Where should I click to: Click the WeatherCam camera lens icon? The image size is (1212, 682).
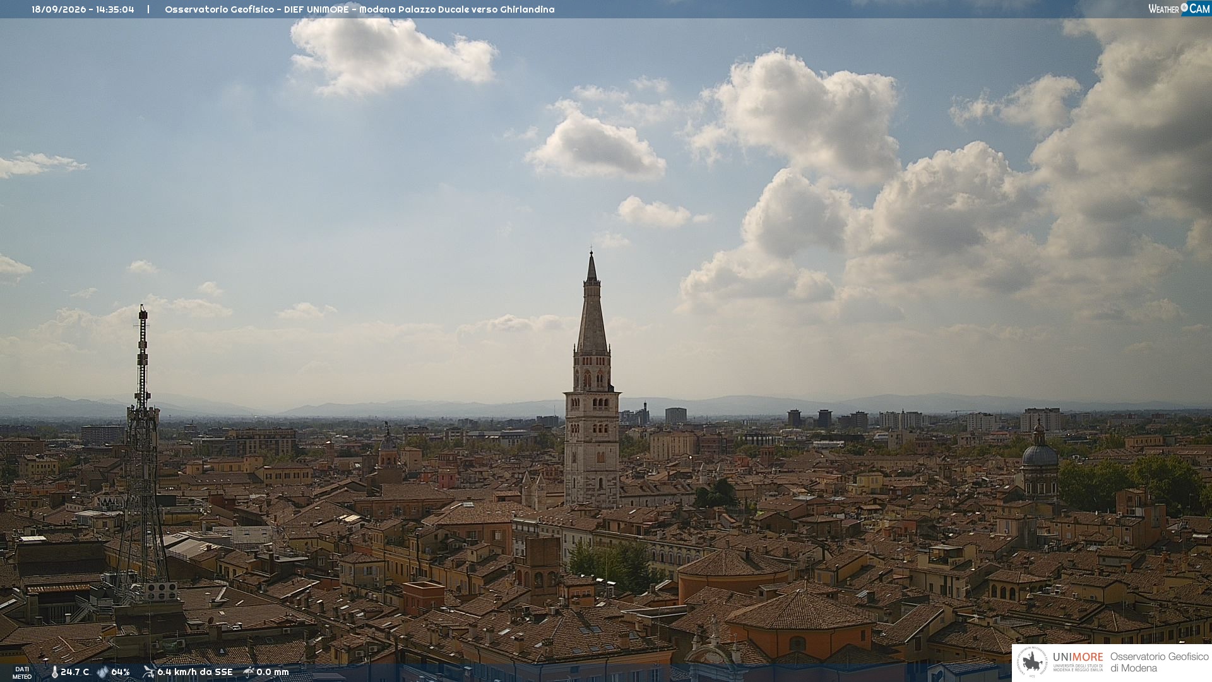coord(1184,8)
